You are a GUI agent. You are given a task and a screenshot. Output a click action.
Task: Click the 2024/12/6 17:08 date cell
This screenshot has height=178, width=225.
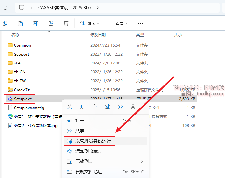[105, 63]
